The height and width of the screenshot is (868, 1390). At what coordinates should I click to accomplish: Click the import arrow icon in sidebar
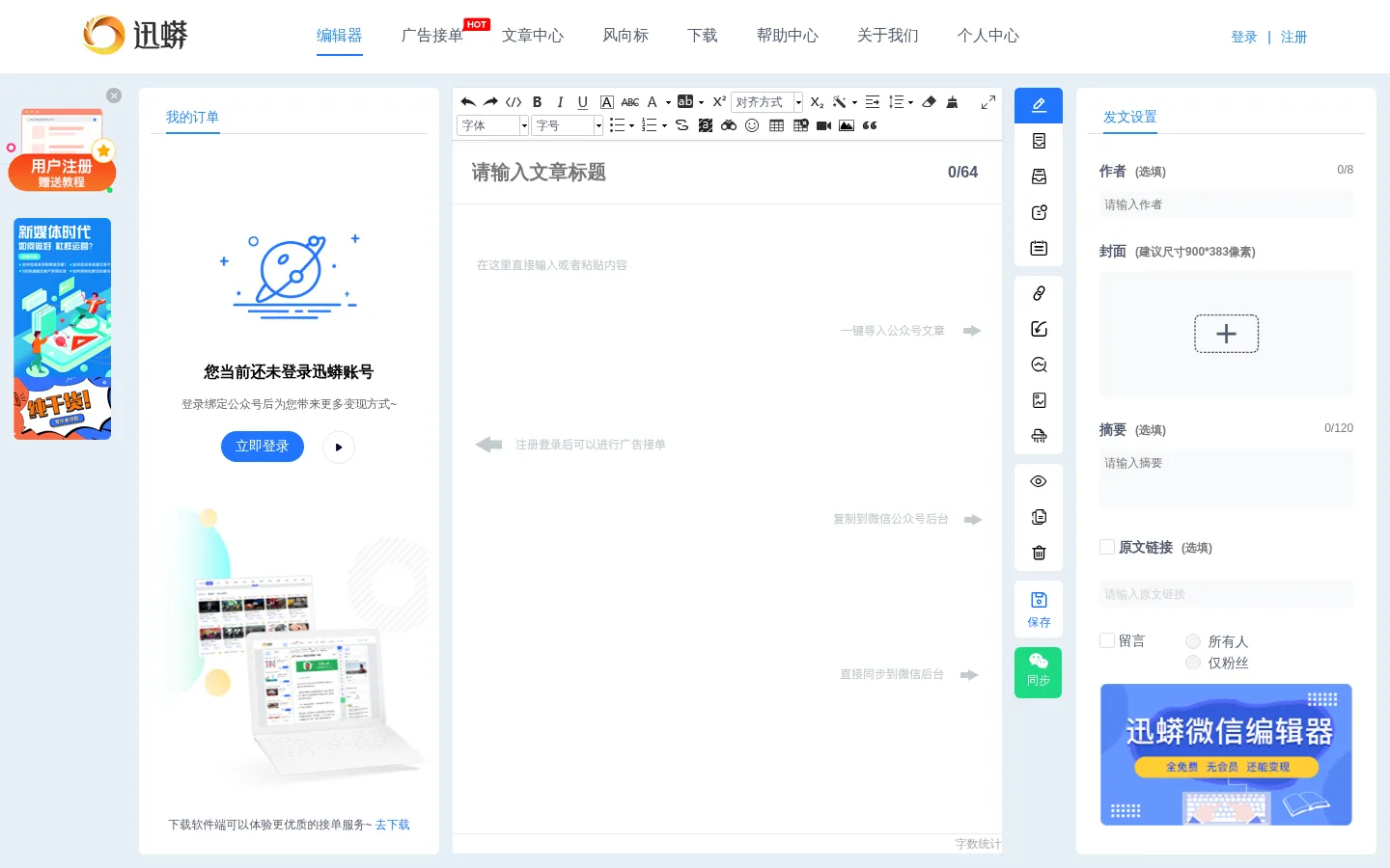[1039, 329]
